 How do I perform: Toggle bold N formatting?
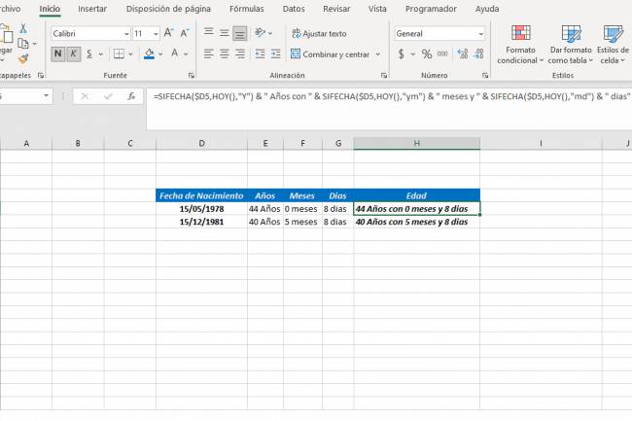pyautogui.click(x=57, y=54)
